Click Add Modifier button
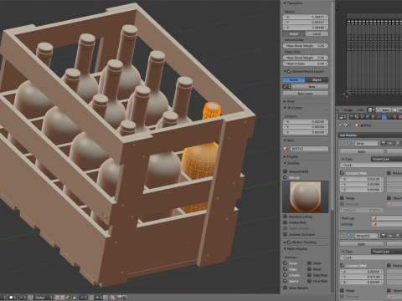Viewport: 402px width, 301px height. tap(370, 135)
